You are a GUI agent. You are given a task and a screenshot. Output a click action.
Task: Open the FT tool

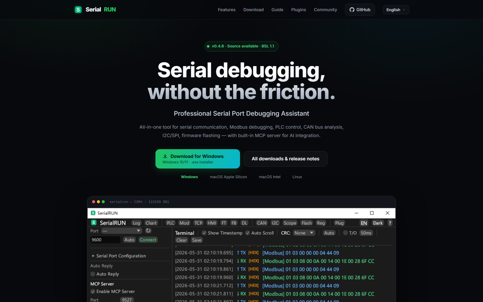pos(224,223)
